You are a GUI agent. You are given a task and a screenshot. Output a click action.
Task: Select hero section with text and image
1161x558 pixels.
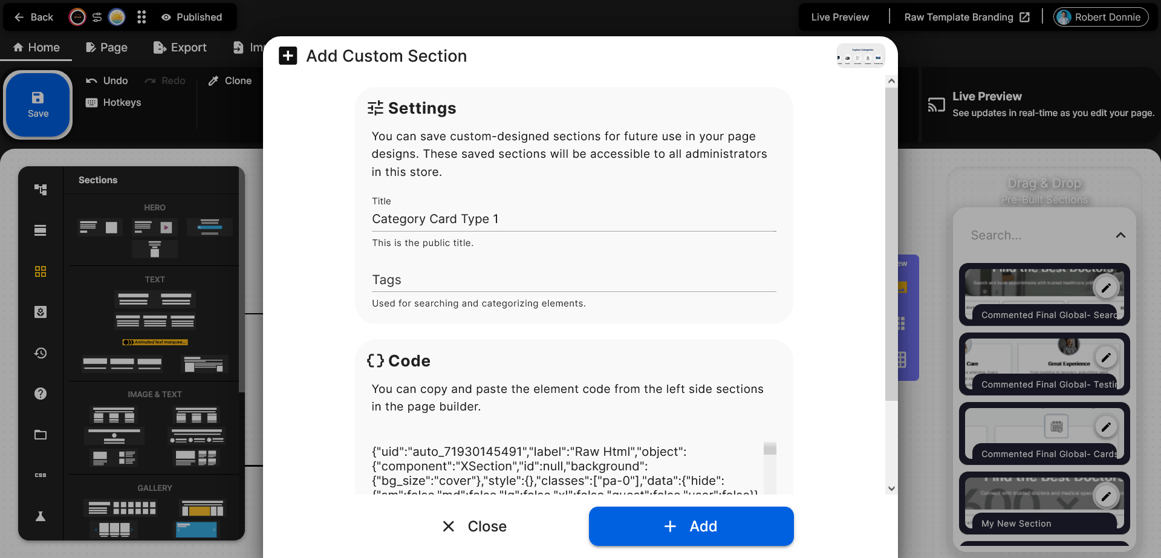[99, 227]
